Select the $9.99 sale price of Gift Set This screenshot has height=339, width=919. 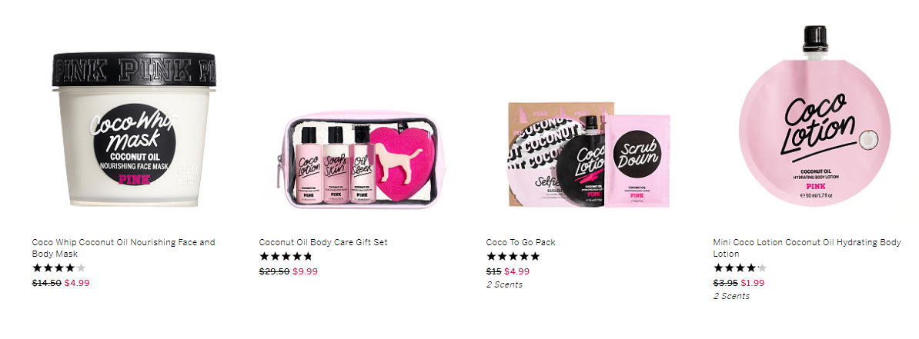coord(305,271)
